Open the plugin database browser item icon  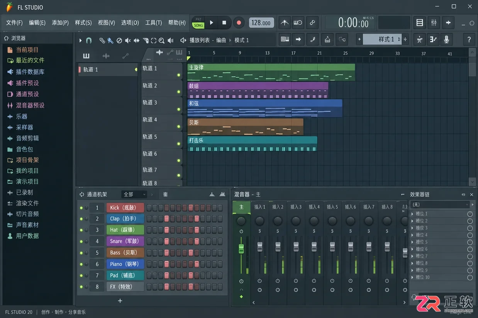[10, 72]
